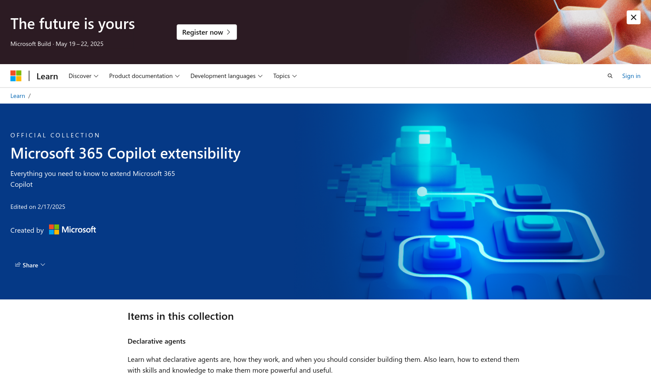Click the Declarative agents heading

point(156,341)
